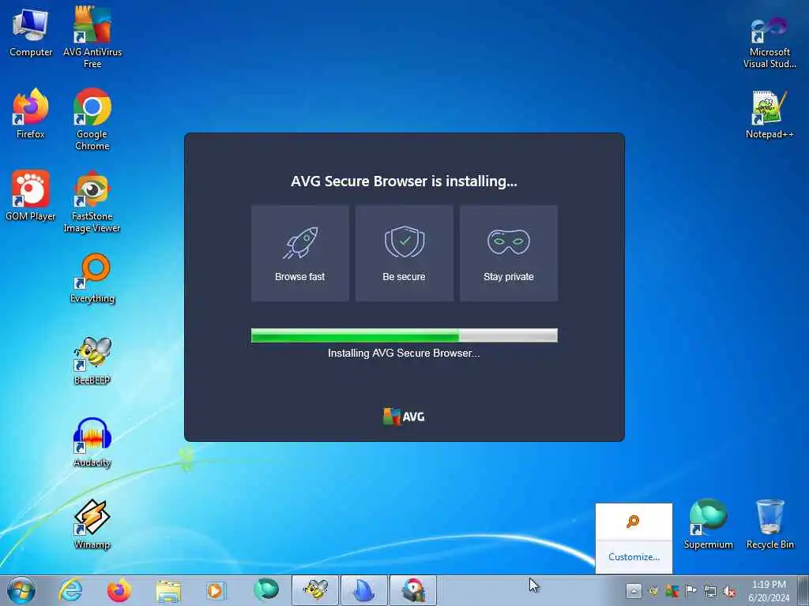Click the Browse fast rocket tile

[299, 253]
